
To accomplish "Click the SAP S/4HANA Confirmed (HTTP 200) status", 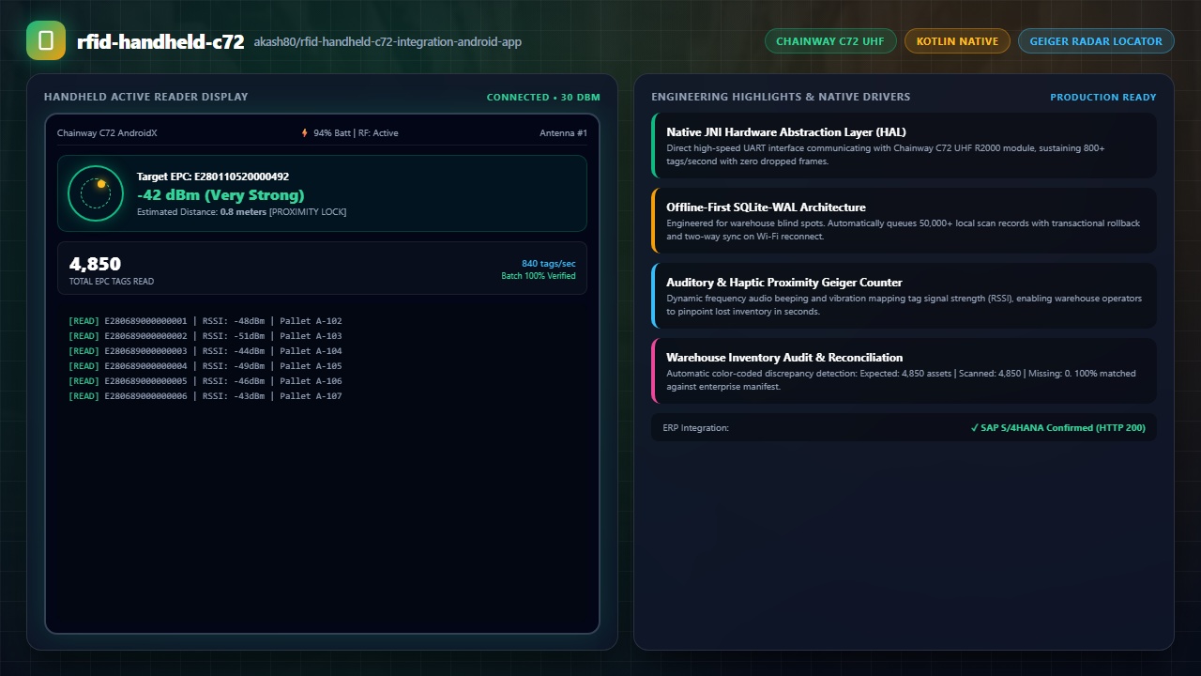I will tap(1058, 428).
